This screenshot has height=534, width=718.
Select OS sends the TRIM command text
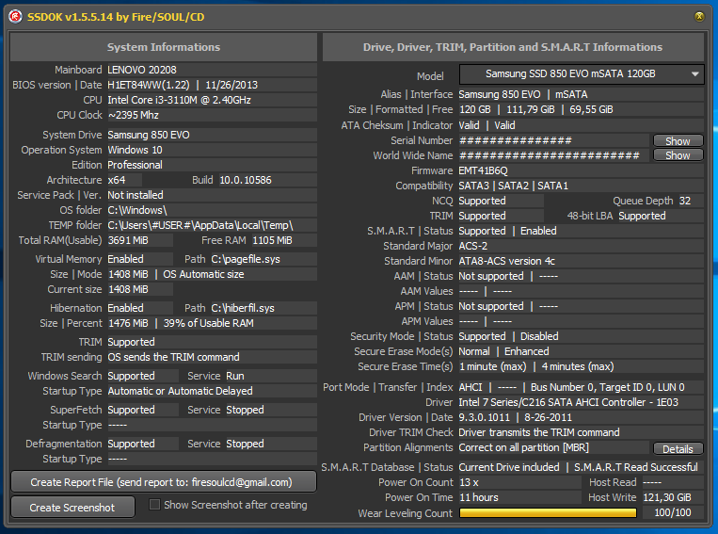pos(173,357)
